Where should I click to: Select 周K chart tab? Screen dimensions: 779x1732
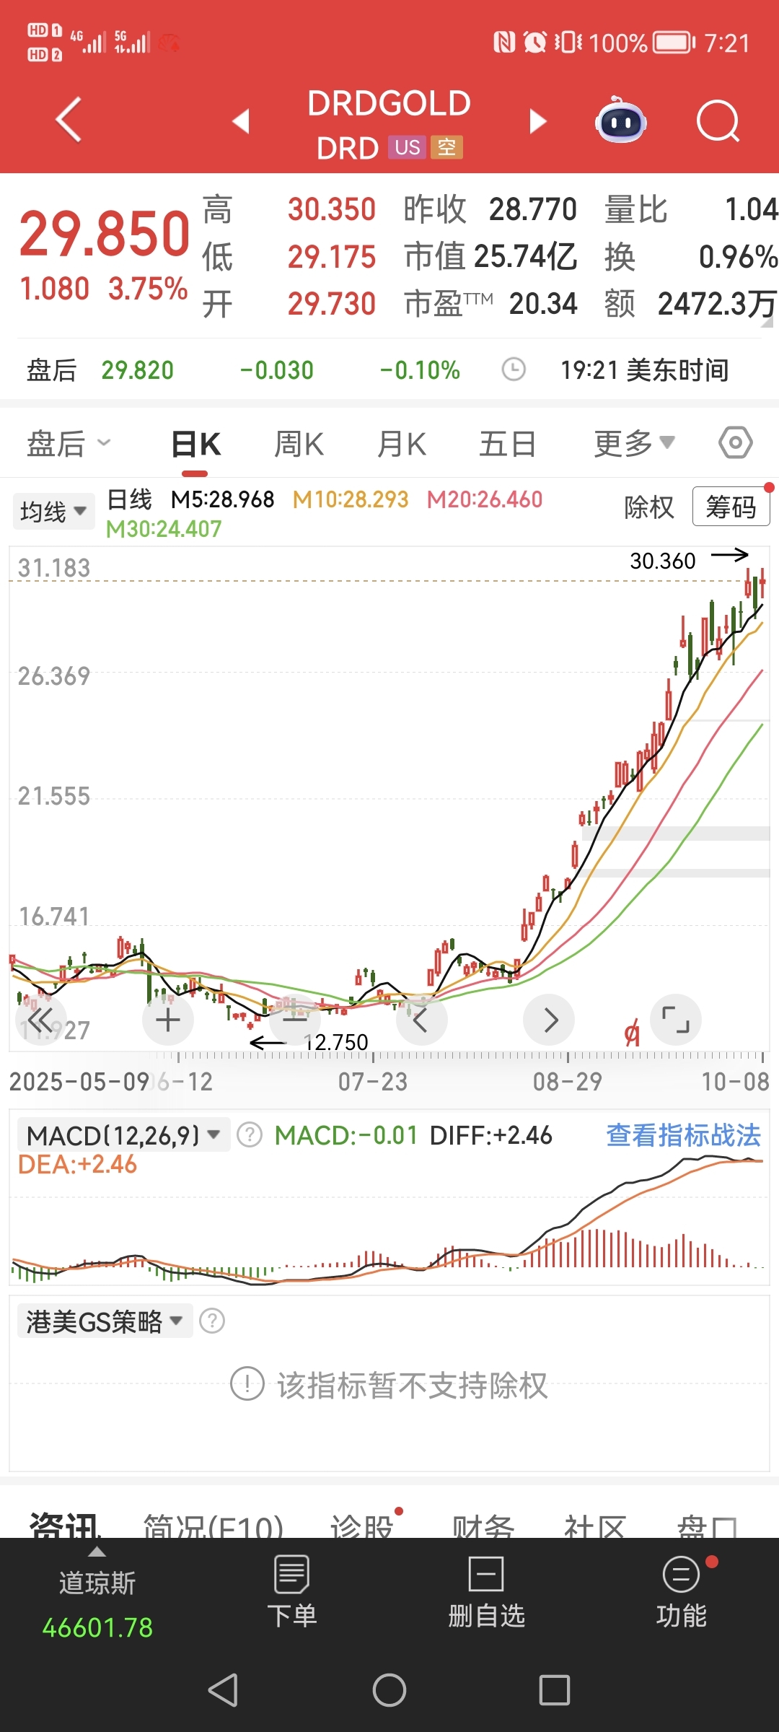coord(299,444)
